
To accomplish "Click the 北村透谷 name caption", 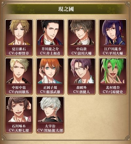I will pos(113,87).
